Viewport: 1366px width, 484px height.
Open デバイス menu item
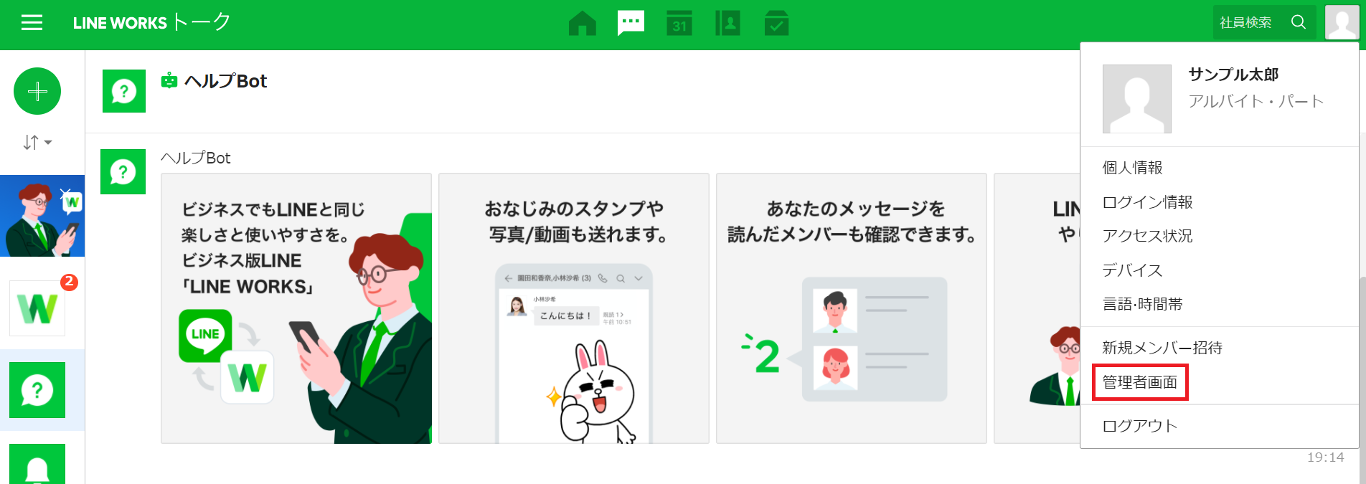(1132, 270)
